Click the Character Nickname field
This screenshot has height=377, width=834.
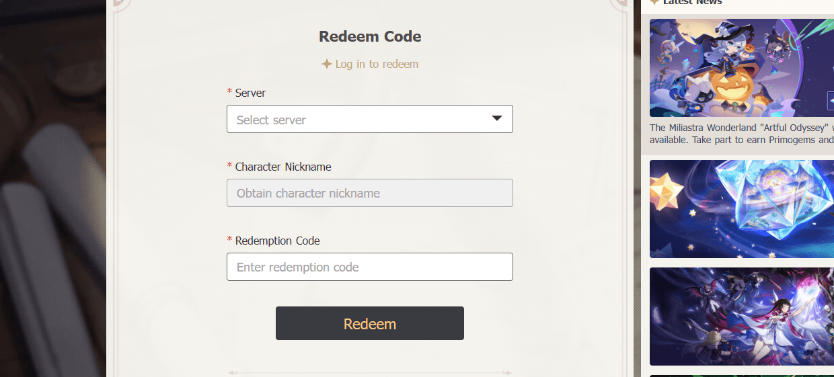[x=369, y=193]
